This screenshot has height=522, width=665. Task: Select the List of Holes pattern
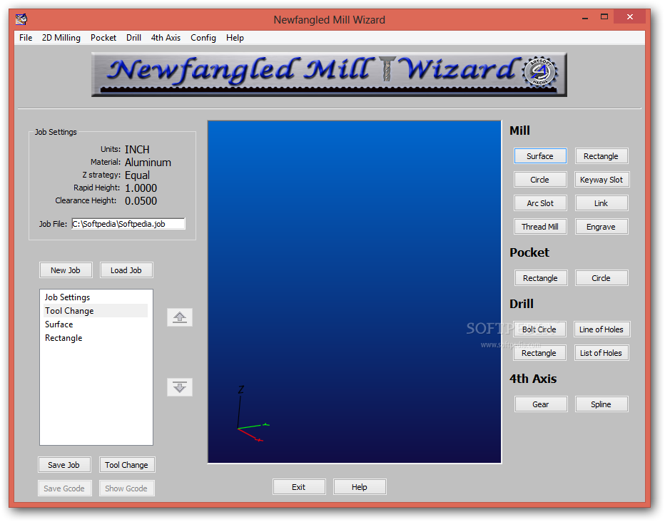pos(601,353)
